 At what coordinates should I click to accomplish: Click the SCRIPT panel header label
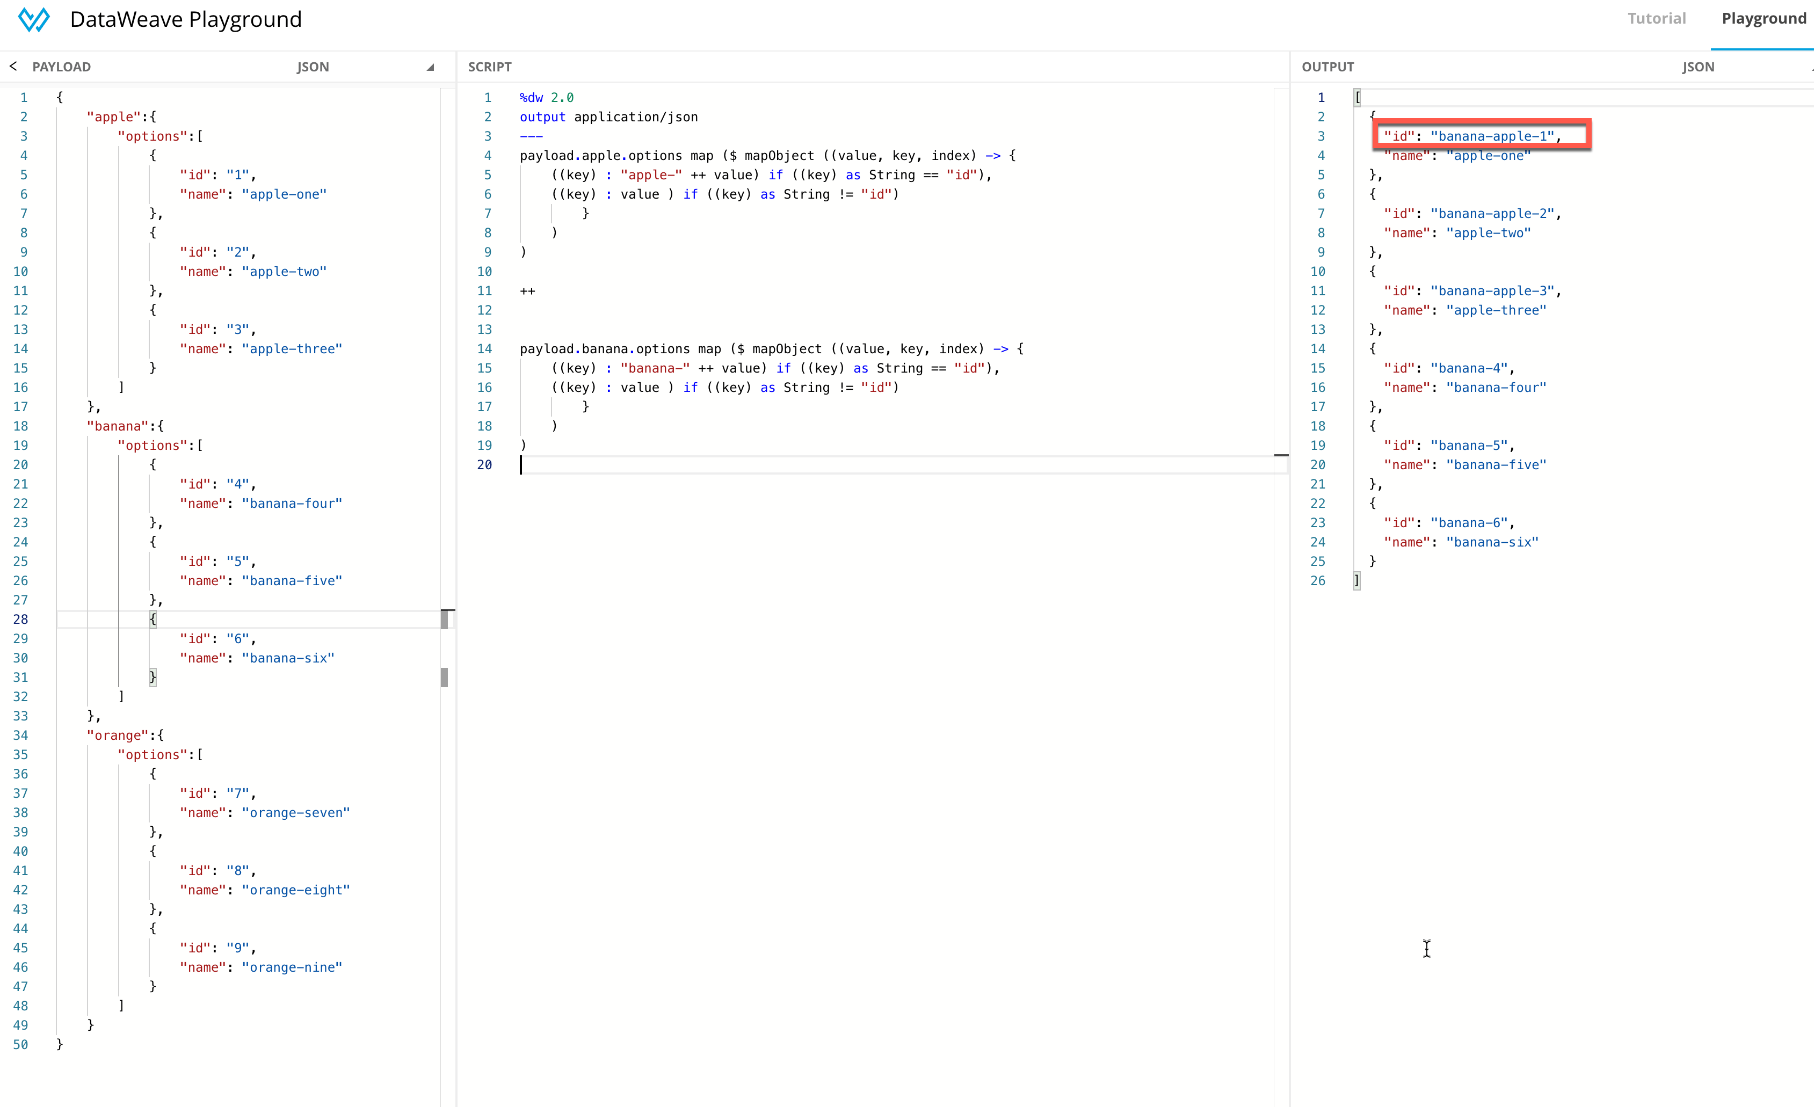pyautogui.click(x=490, y=67)
